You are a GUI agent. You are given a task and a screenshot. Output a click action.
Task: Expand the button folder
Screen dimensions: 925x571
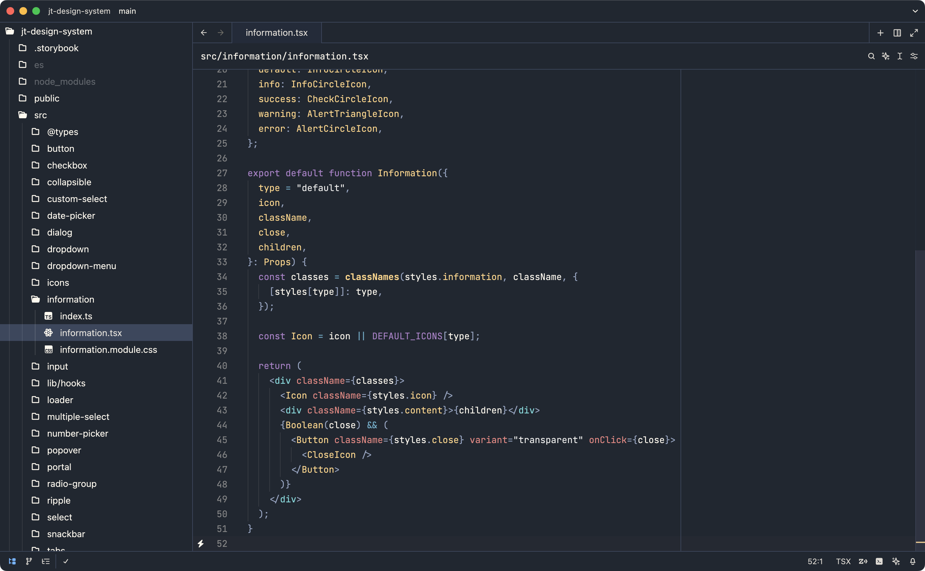coord(96,149)
